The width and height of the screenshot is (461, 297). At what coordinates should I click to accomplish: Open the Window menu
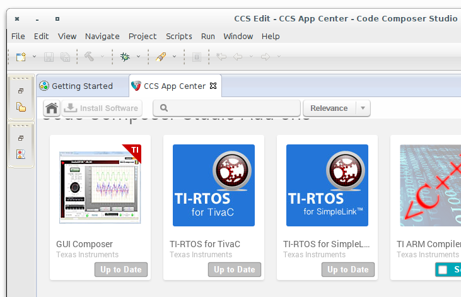click(238, 36)
